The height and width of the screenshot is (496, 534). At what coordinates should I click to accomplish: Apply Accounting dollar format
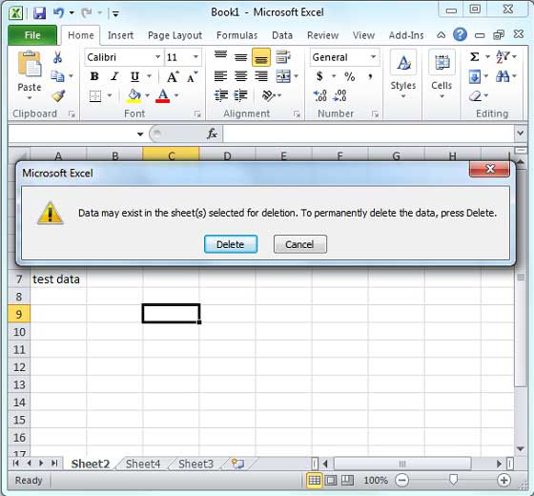click(319, 76)
